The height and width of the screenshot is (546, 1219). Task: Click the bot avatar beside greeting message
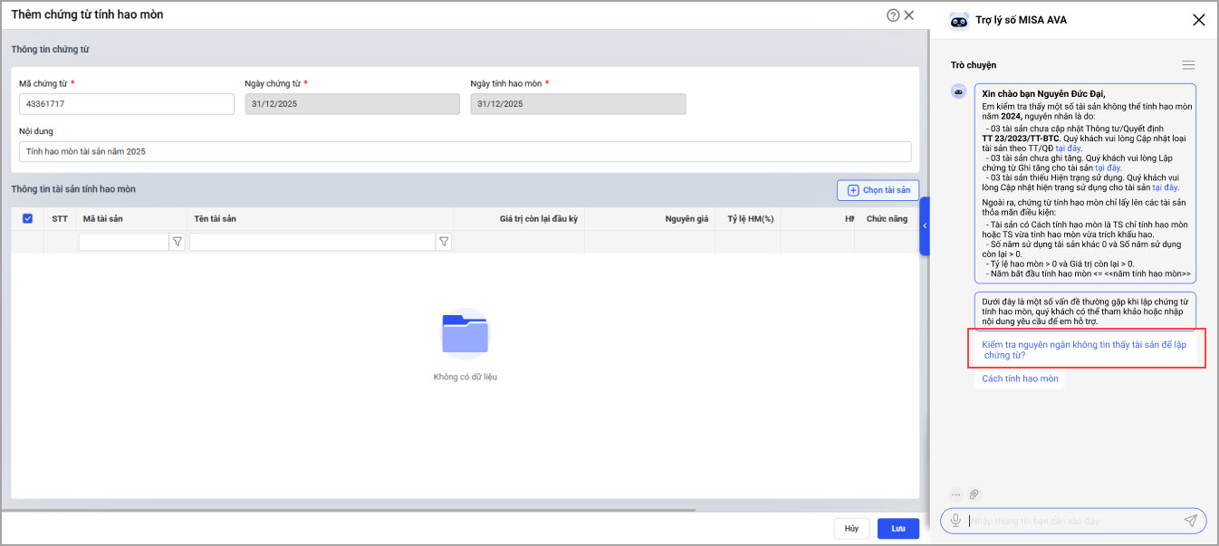click(x=957, y=91)
